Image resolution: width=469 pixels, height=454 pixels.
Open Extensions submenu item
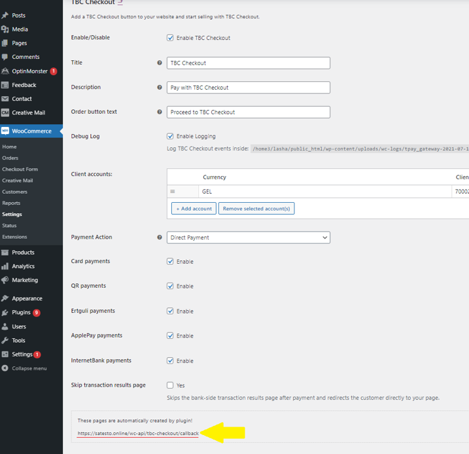coord(14,237)
